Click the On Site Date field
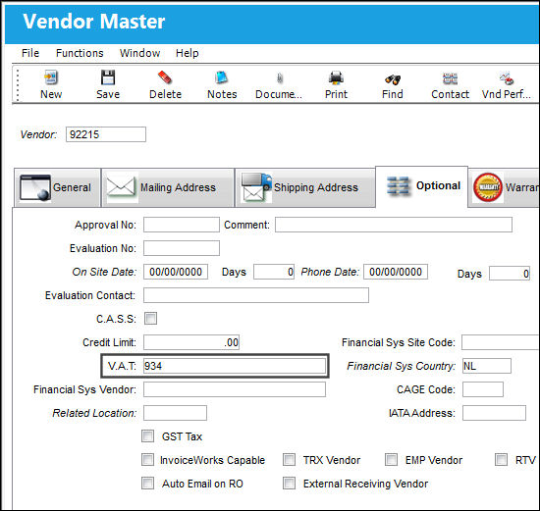The height and width of the screenshot is (511, 540). point(176,272)
